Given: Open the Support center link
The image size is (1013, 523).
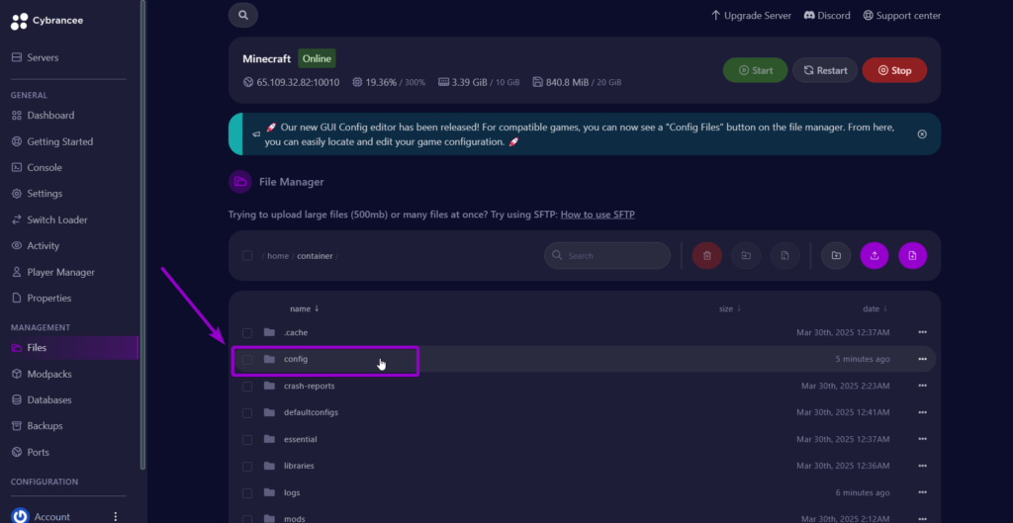Looking at the screenshot, I should click(902, 16).
